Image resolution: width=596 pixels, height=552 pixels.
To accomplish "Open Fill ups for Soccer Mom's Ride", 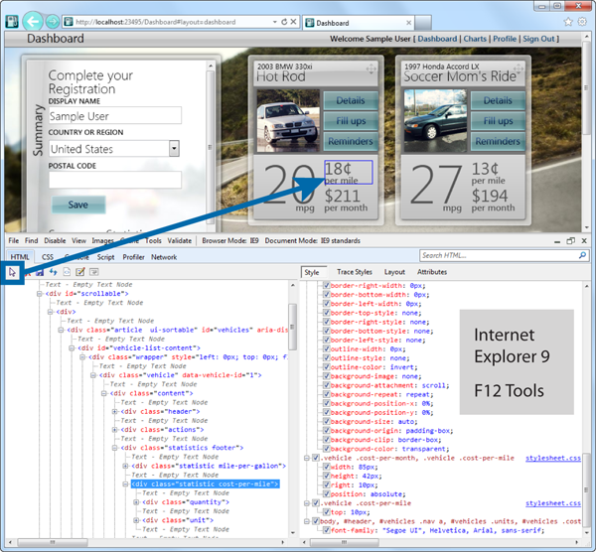I will tap(498, 121).
